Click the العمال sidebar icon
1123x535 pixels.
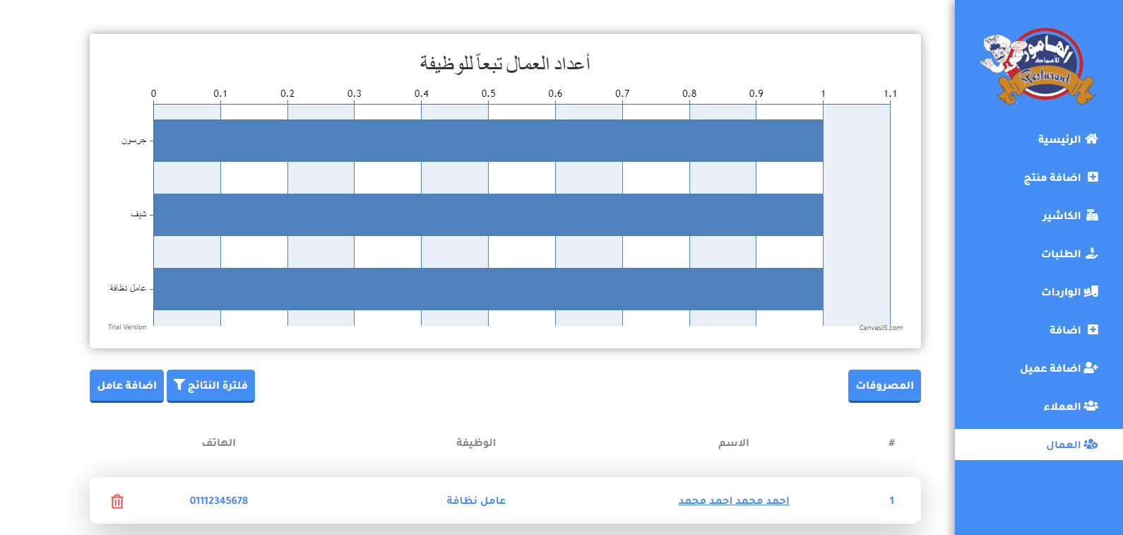pyautogui.click(x=1091, y=444)
